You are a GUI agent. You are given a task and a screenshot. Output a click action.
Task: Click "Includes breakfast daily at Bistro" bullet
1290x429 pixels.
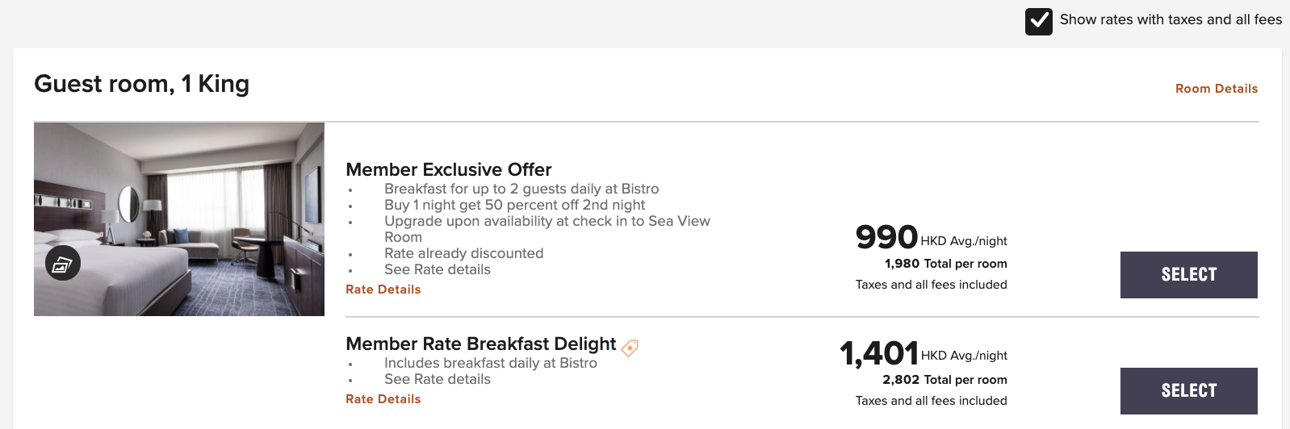point(491,363)
